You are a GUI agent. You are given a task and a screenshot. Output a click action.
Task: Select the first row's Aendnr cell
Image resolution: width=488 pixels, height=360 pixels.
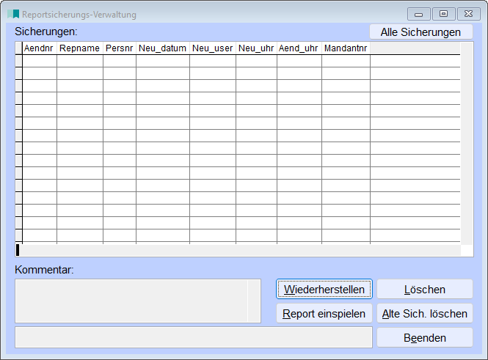pos(40,61)
